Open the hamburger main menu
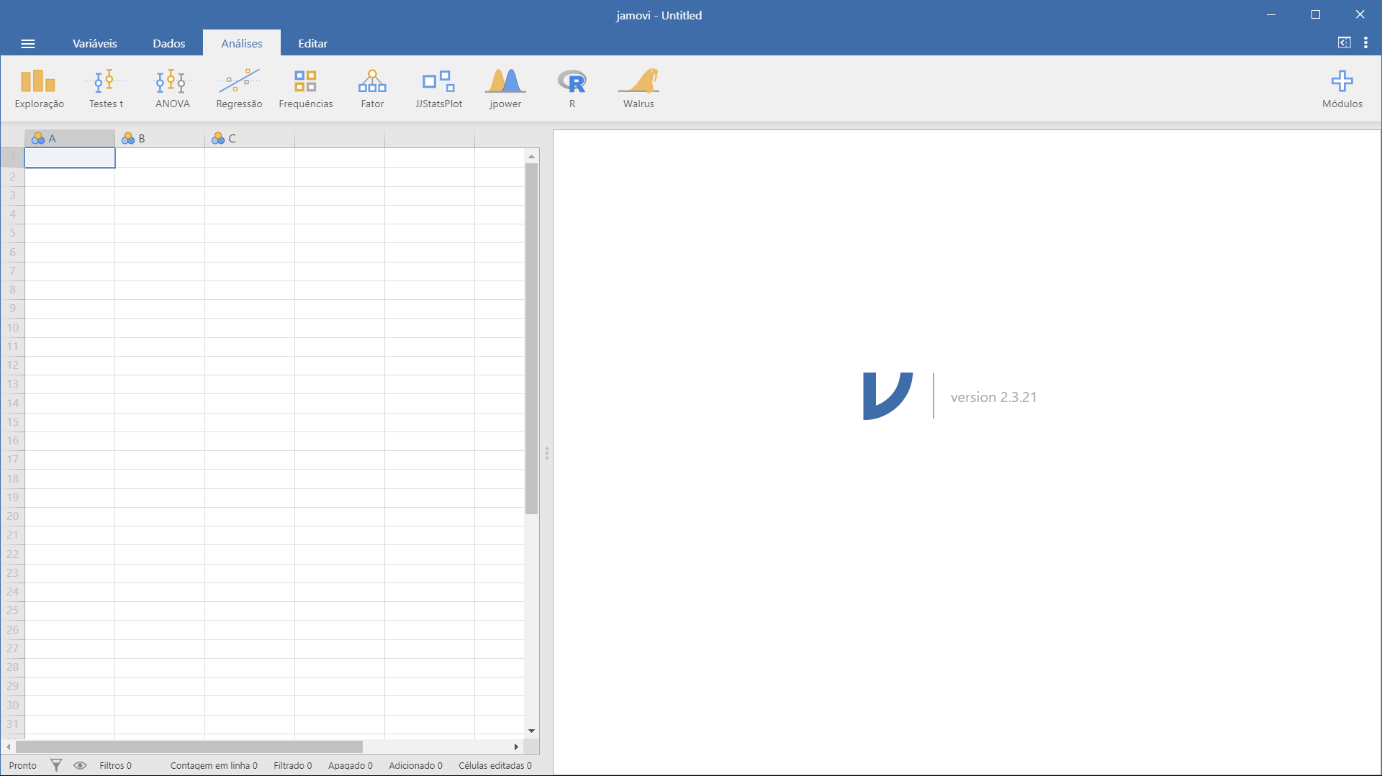This screenshot has width=1382, height=776. (28, 44)
